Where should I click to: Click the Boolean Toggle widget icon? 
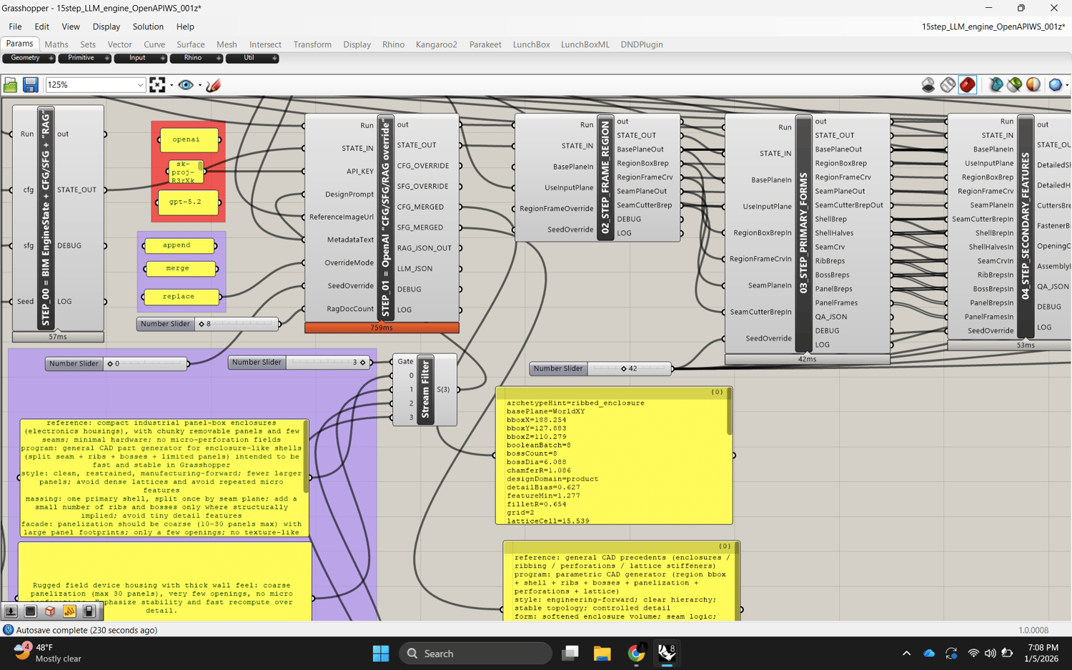(89, 611)
